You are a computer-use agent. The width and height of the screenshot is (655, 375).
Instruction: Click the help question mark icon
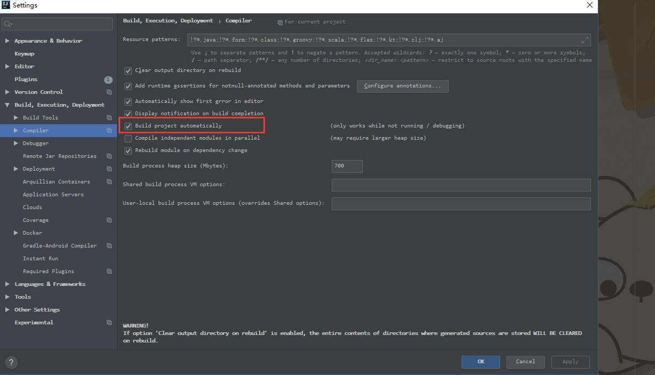[11, 362]
